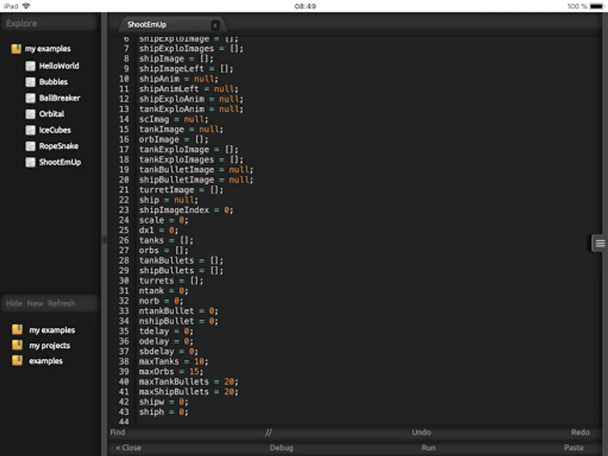Open the side menu hamburger handle
This screenshot has width=608, height=456.
600,244
